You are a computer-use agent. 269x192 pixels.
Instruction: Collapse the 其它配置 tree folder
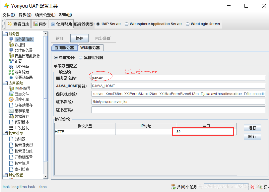(x=5, y=175)
